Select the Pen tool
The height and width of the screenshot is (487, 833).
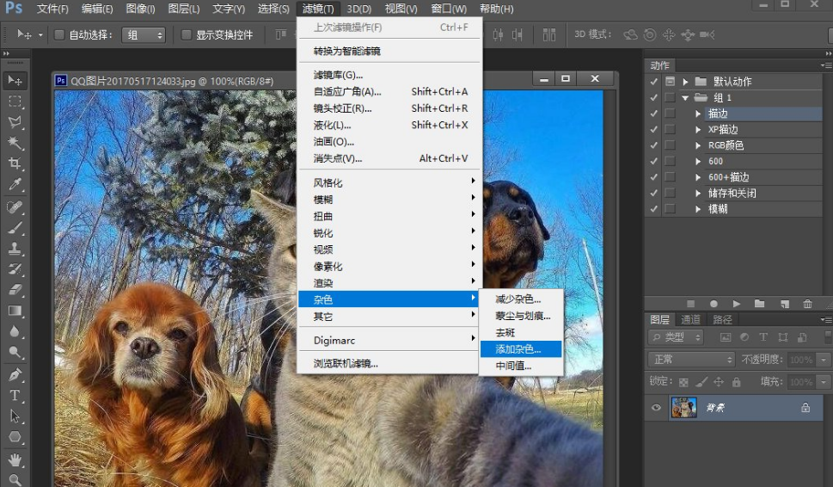pos(15,374)
